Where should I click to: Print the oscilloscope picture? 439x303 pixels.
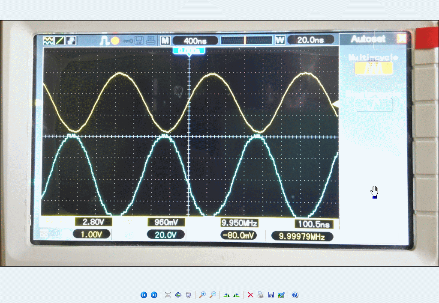coord(260,295)
